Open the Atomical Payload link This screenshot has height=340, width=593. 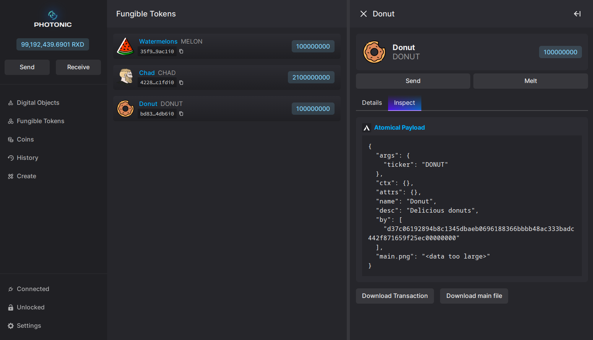(399, 128)
